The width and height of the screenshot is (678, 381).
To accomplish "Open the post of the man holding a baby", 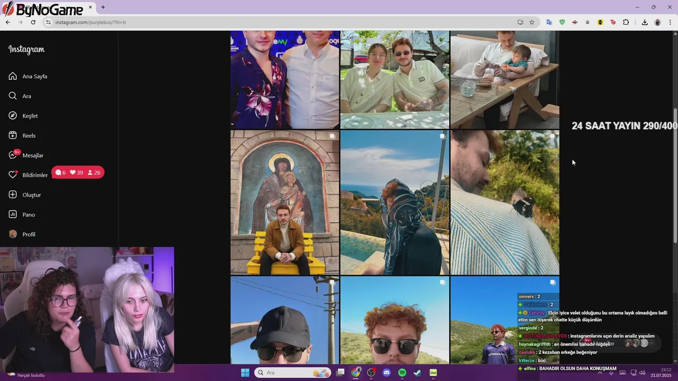I will (505, 79).
